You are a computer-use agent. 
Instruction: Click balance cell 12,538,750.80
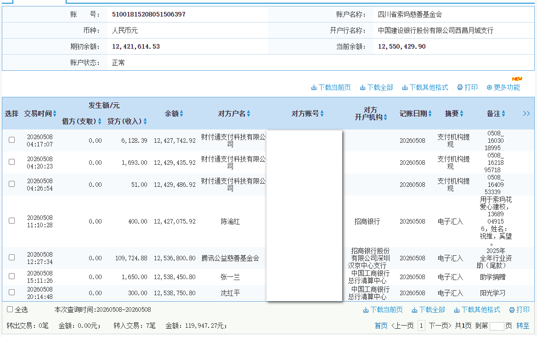pyautogui.click(x=175, y=293)
